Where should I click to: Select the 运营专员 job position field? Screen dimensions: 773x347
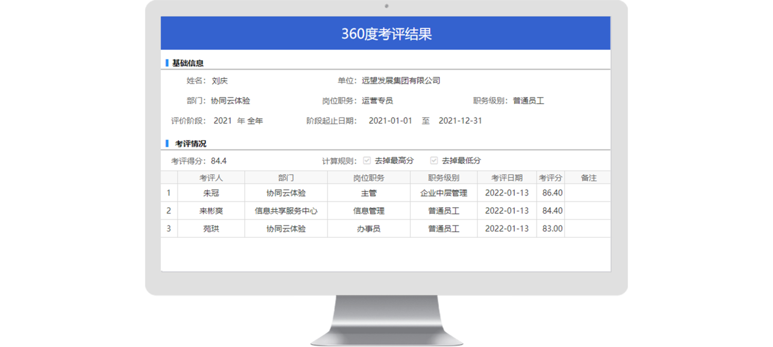click(377, 101)
